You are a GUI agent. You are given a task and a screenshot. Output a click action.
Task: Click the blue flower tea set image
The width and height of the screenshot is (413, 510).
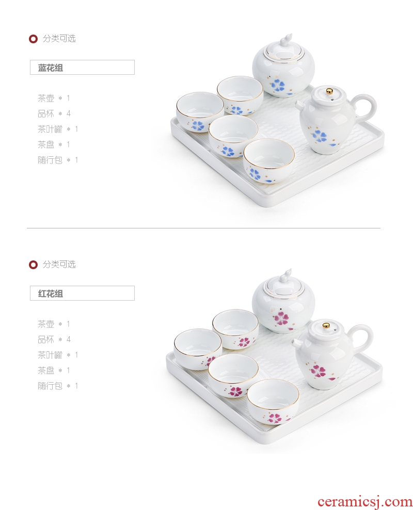[278, 120]
